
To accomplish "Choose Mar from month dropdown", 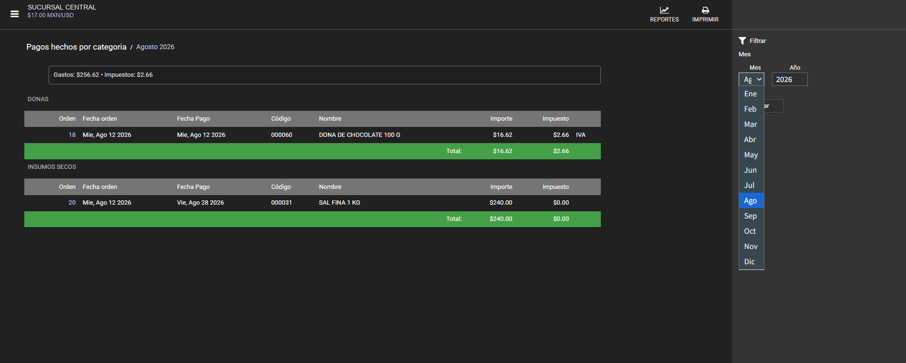I will [752, 124].
